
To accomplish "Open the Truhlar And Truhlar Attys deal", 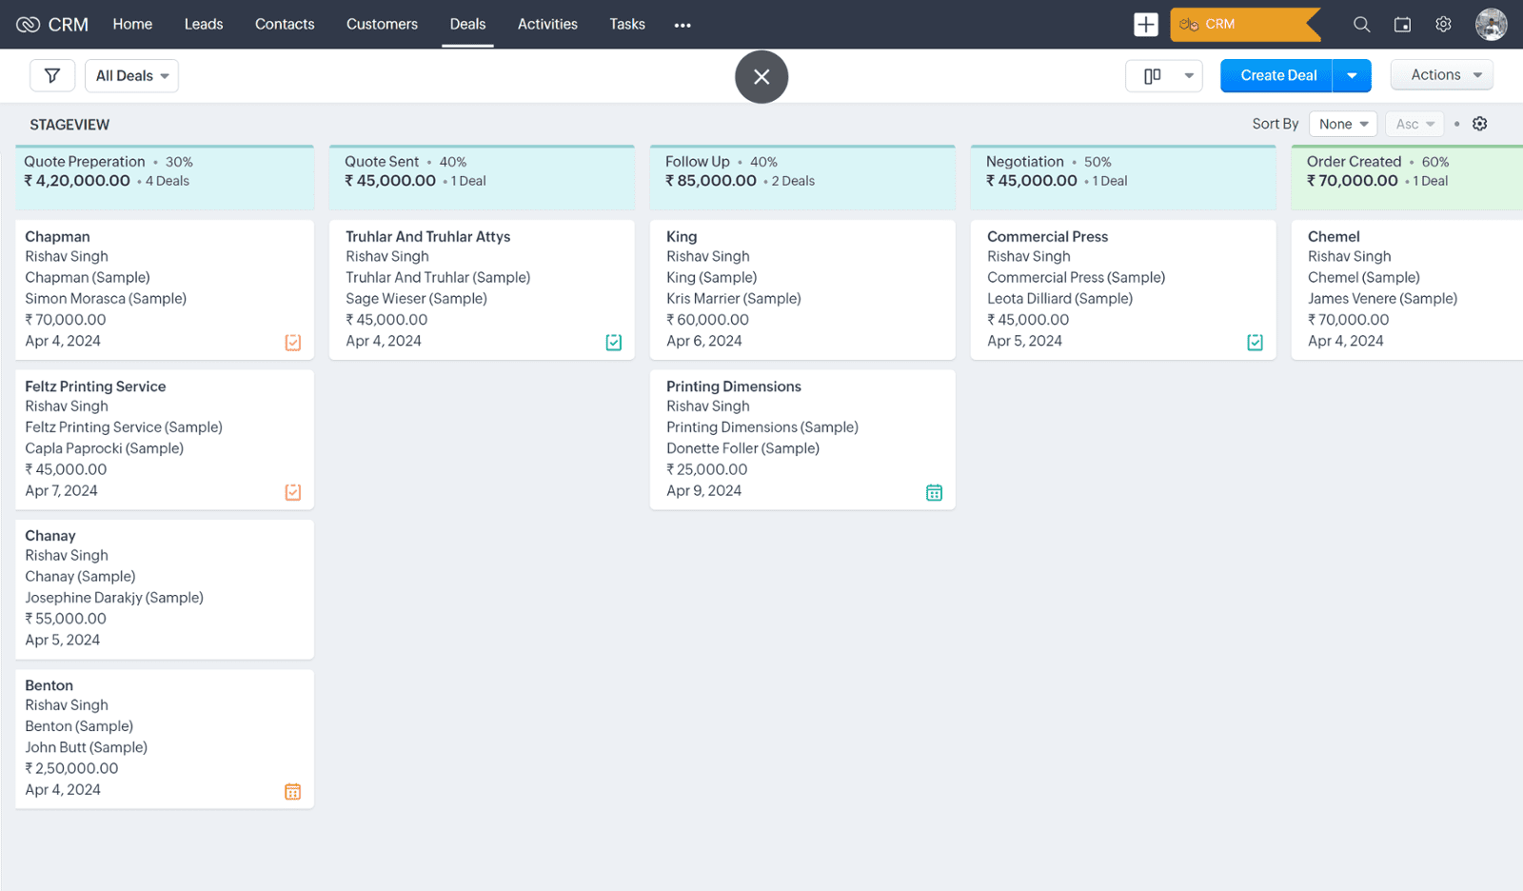I will [427, 237].
